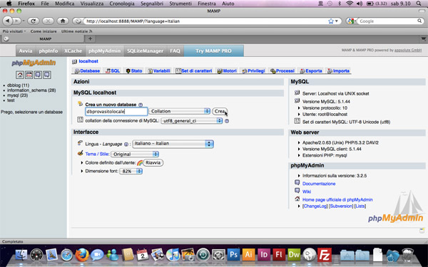Screen dimensions: 428x267
Task: Switch to the SQLiteManager tab
Action: click(145, 51)
